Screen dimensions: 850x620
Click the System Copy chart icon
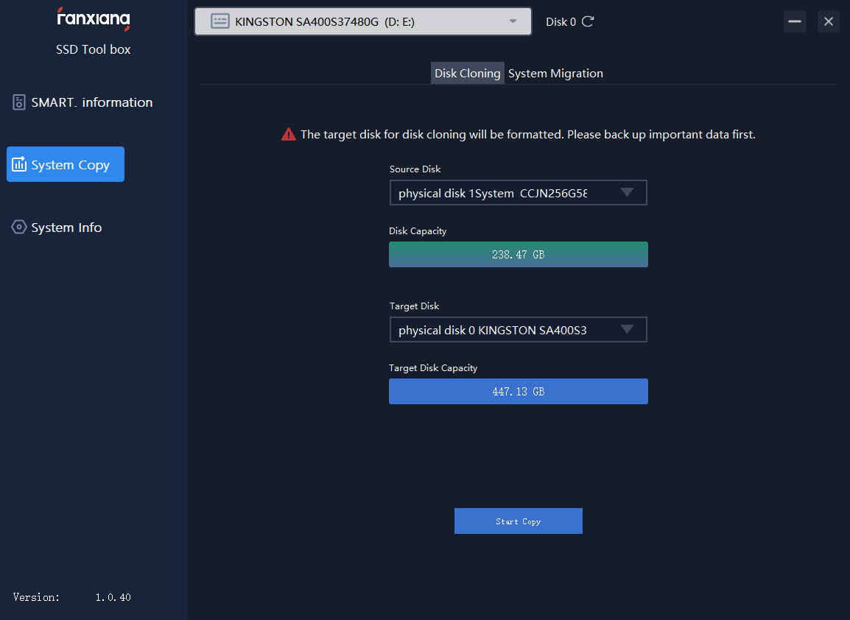point(19,165)
